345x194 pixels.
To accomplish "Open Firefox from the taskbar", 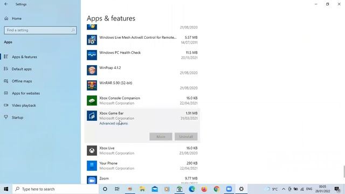I will 204,189.
